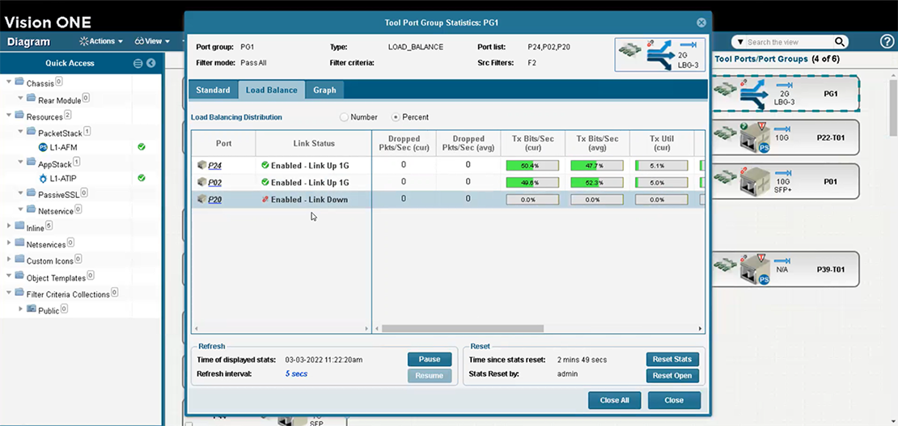
Task: Collapse the Chassis tree node
Action: [x=9, y=82]
